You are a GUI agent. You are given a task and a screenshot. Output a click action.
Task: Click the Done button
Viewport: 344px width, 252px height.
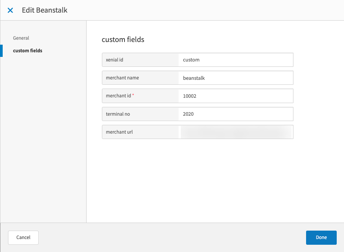point(321,237)
